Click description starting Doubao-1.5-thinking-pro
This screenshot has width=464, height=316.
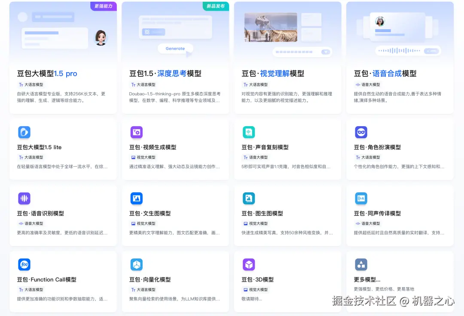pyautogui.click(x=174, y=97)
